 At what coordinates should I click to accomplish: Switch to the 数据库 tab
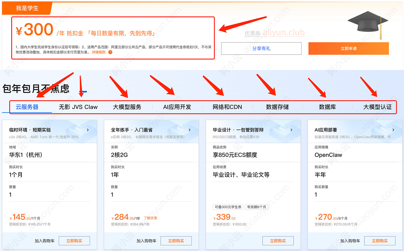(328, 107)
